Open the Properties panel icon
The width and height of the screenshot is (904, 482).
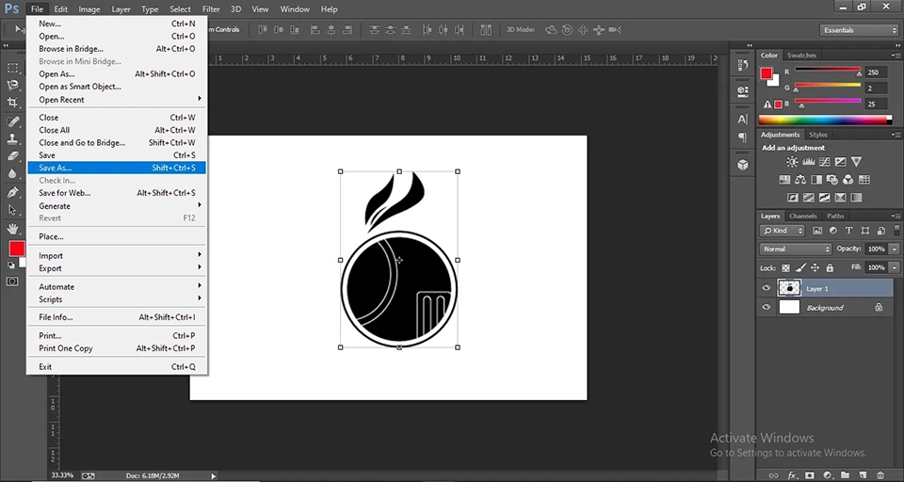coord(743,91)
